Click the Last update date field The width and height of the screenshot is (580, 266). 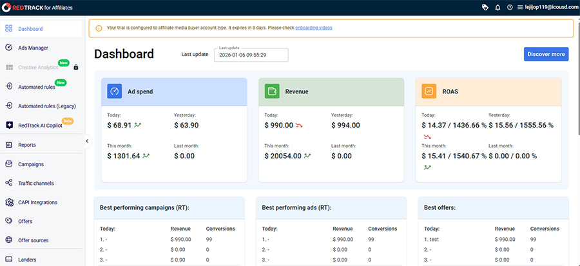tap(251, 55)
